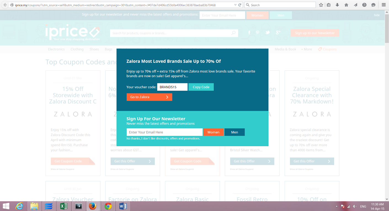The image size is (389, 211).
Task: Choose Women in the popup newsletter signup
Action: coord(214,132)
